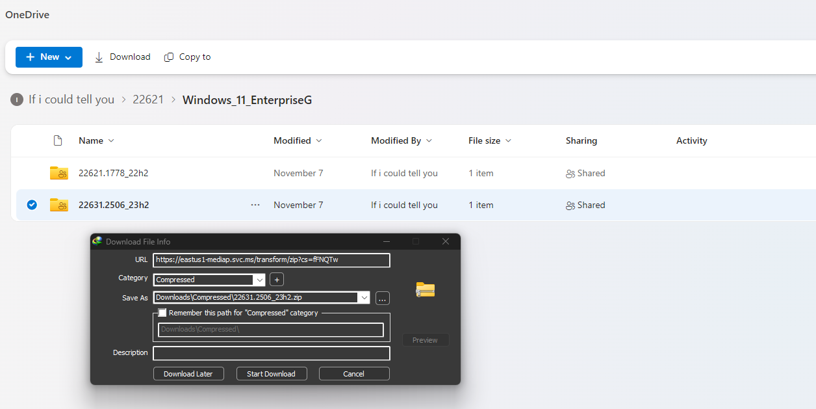Click '1 item' in the 22621.1778_22h2 row

[481, 173]
